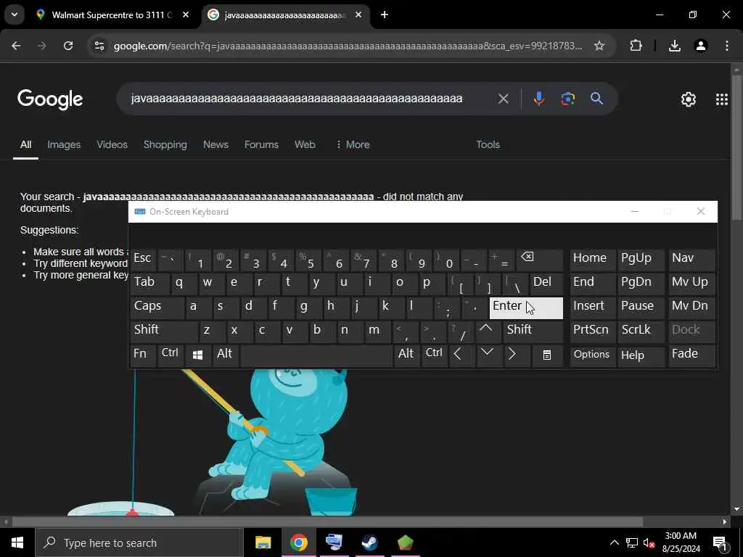The image size is (743, 557).
Task: Search by image with Google Lens icon
Action: (567, 99)
